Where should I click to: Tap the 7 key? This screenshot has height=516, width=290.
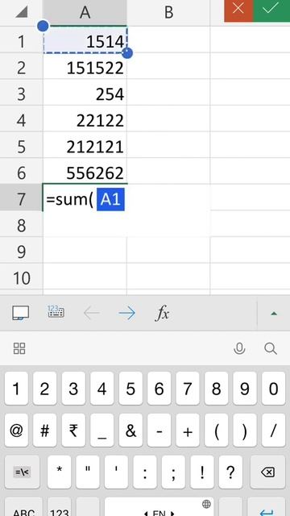[x=188, y=389]
